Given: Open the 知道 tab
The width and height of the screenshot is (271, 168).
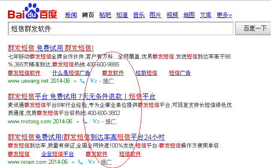Looking at the screenshot, I should coord(122,15).
